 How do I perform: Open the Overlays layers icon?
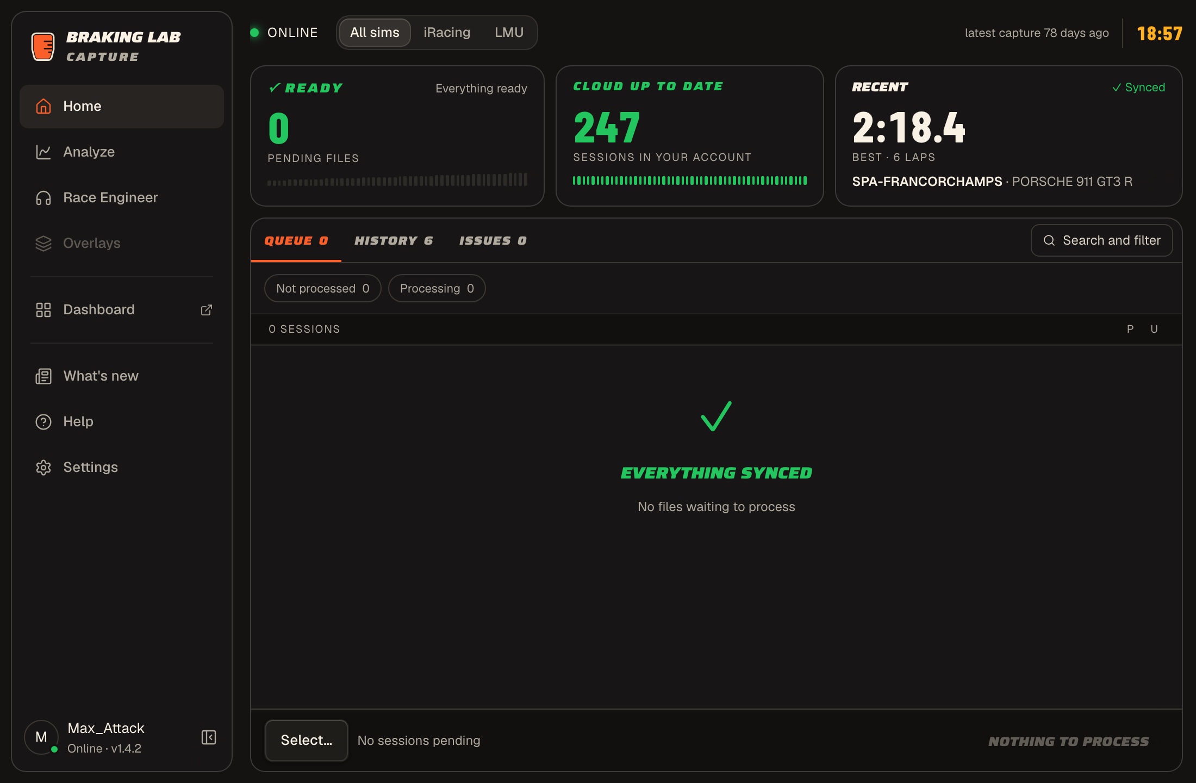click(43, 243)
